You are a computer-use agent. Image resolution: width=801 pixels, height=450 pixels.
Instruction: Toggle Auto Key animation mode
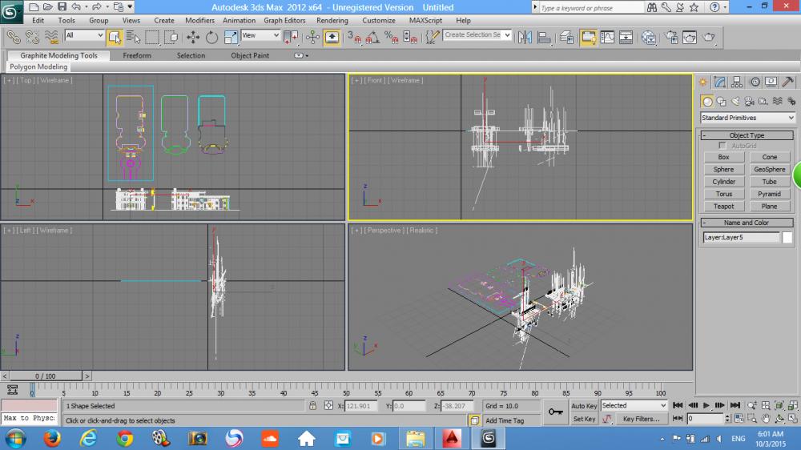click(x=584, y=406)
